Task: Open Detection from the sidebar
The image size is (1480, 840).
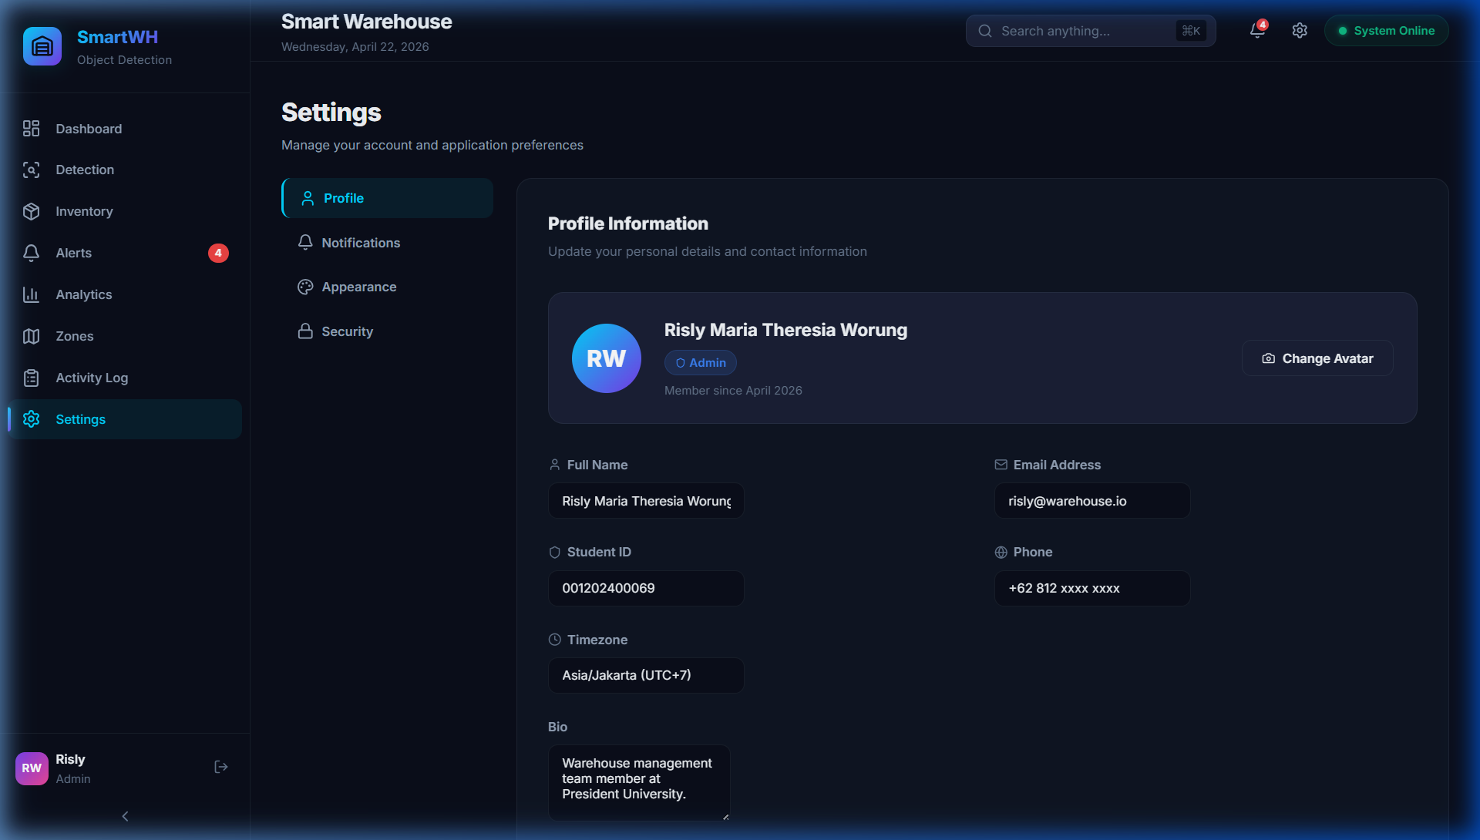Action: [85, 170]
